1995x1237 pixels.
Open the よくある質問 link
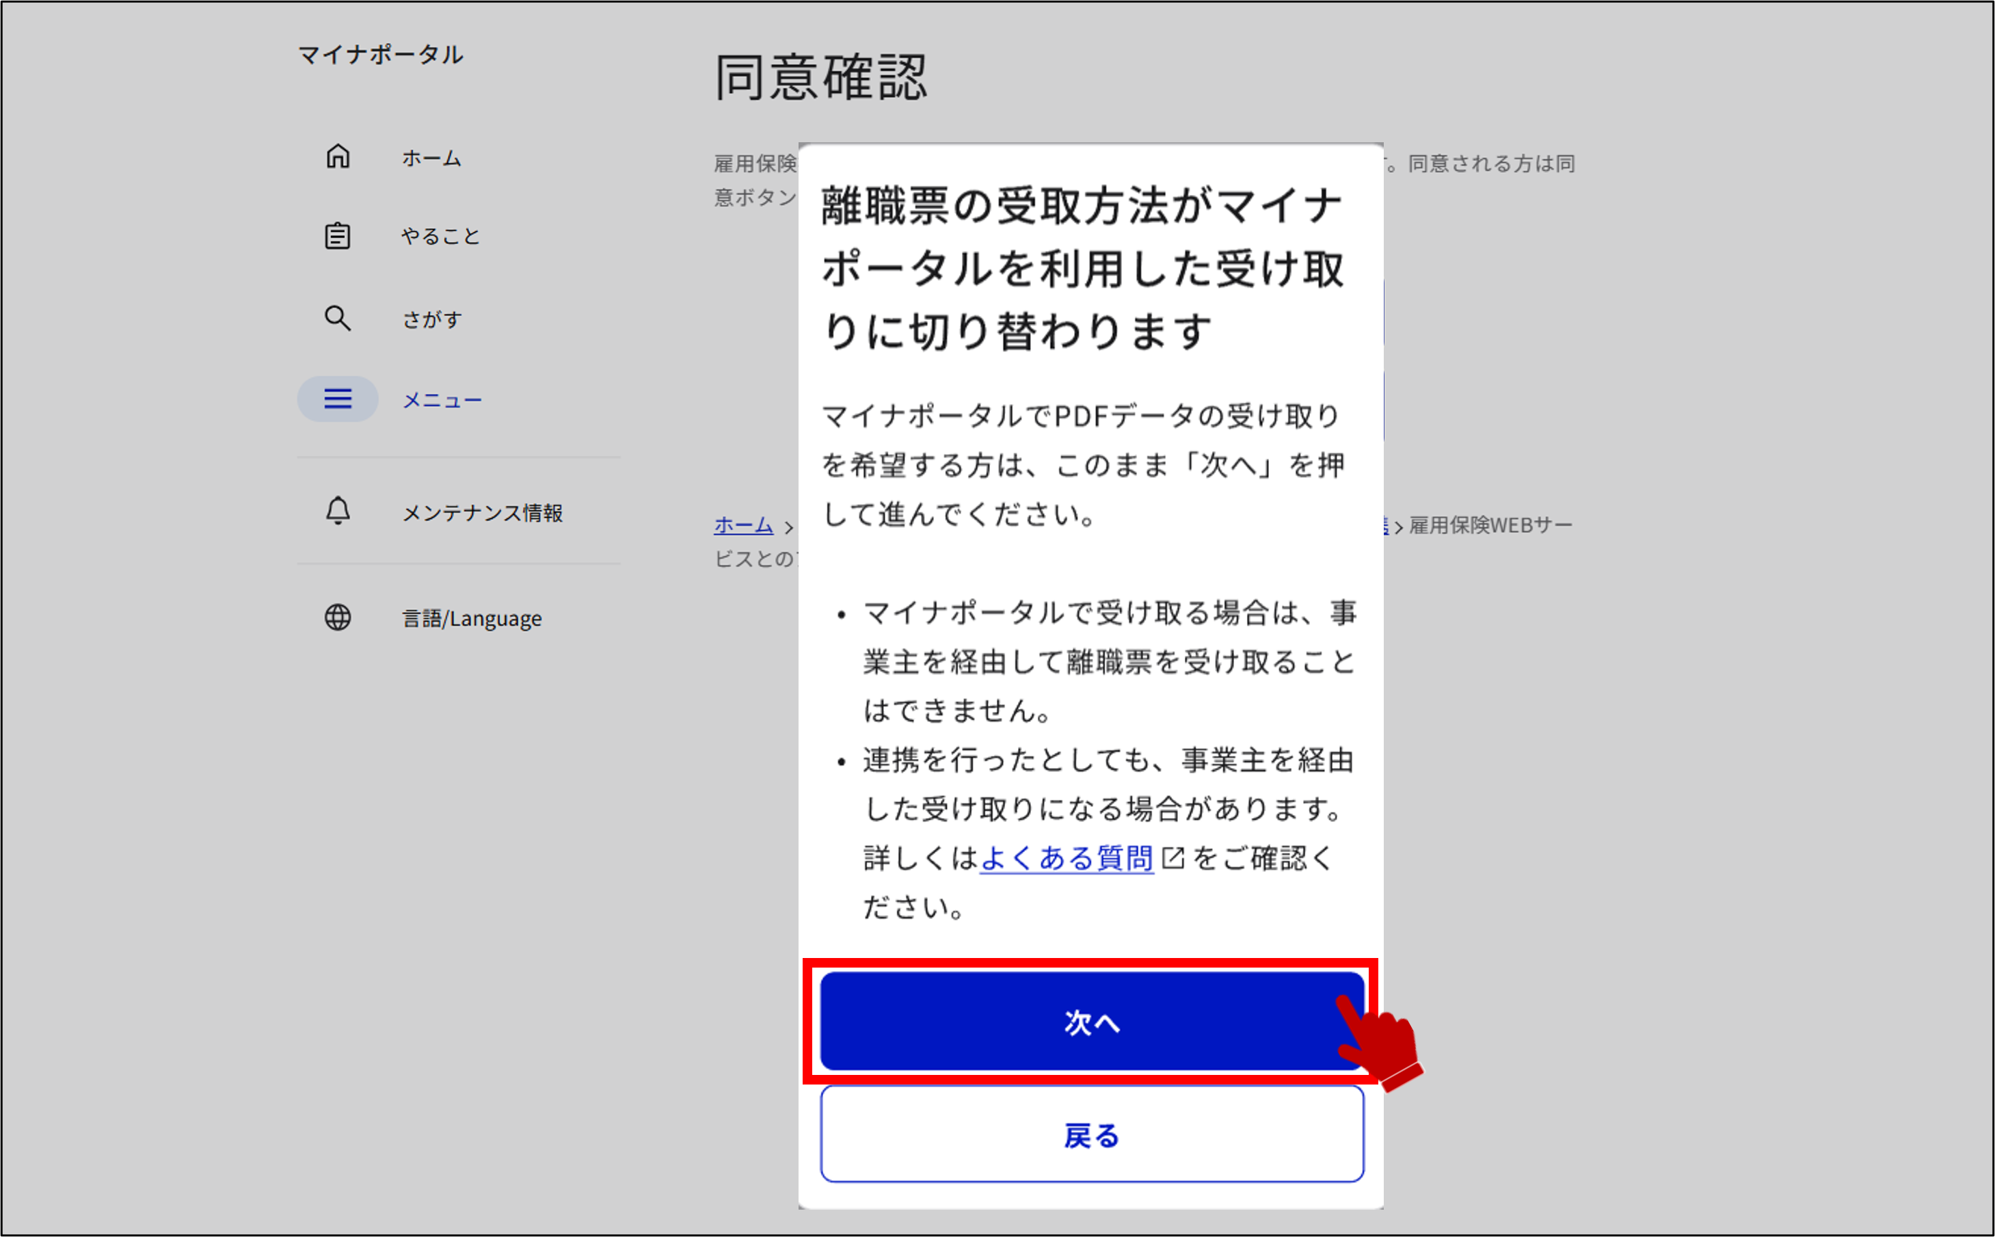click(x=1066, y=858)
